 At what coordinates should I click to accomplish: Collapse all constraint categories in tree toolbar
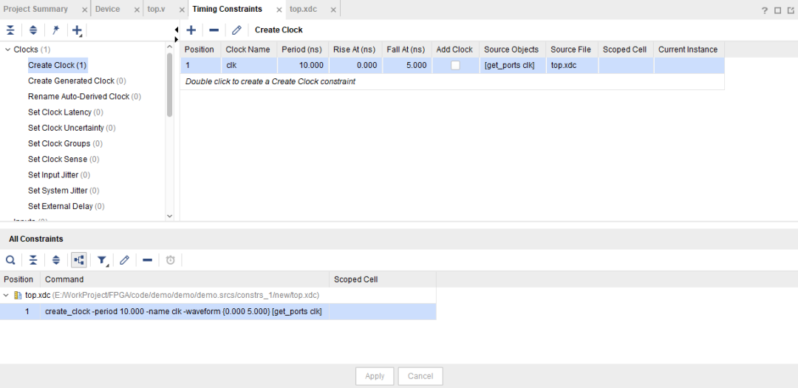[x=10, y=30]
